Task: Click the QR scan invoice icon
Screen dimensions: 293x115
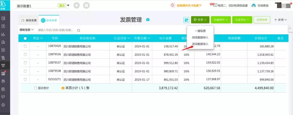Action: coord(186,20)
